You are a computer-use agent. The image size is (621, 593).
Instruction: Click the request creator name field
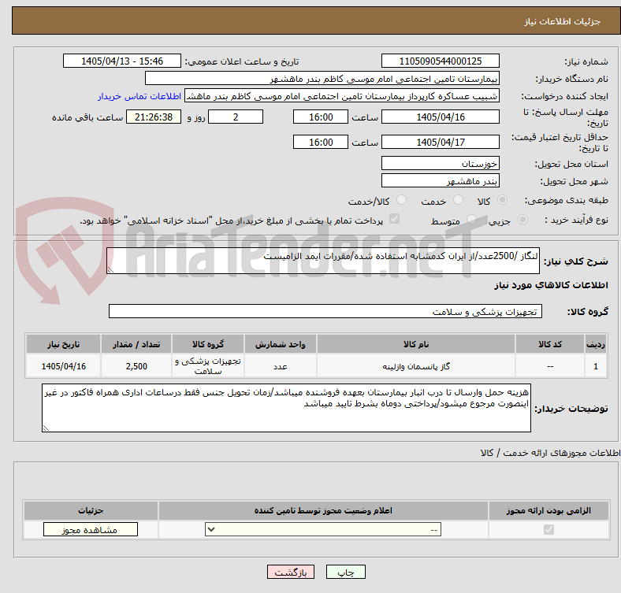(342, 96)
